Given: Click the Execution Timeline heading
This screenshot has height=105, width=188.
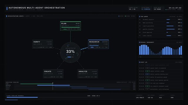Looking at the screenshot, I should pos(12,82).
